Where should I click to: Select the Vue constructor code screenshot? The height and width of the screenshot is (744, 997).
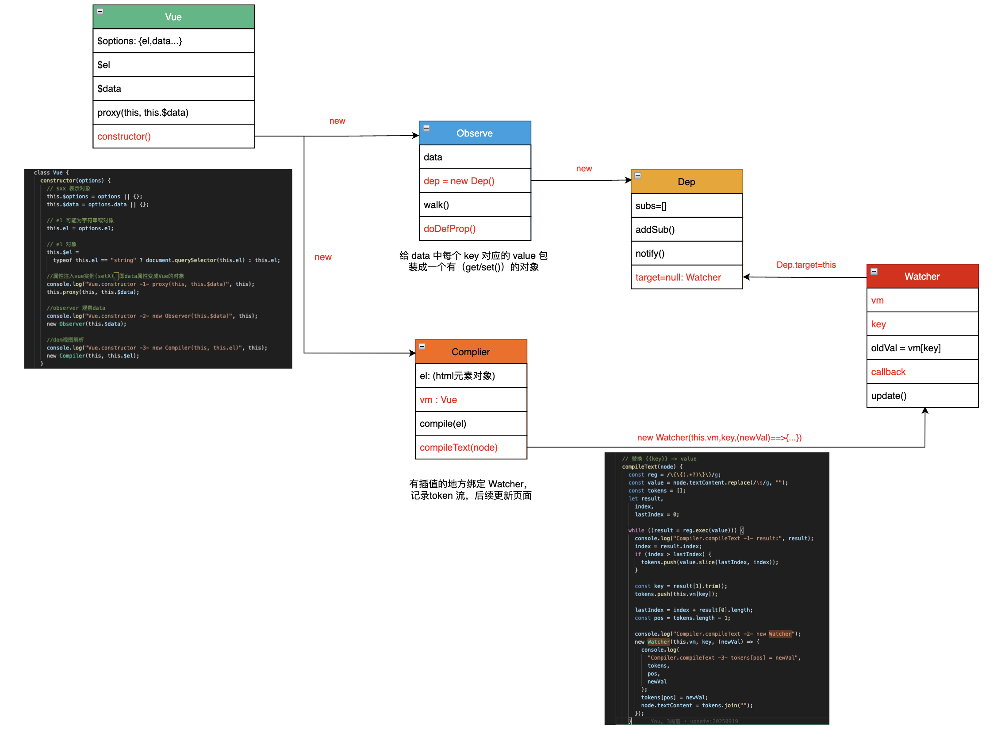[158, 269]
